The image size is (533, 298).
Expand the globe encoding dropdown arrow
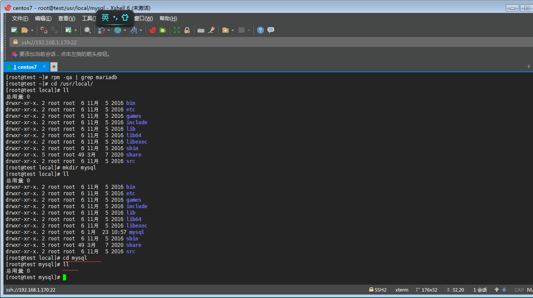tap(125, 30)
